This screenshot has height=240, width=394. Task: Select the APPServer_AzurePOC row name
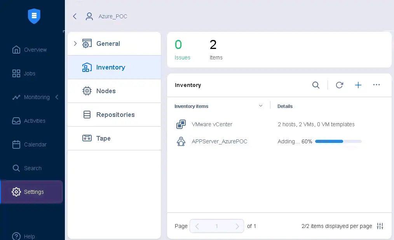[220, 141]
